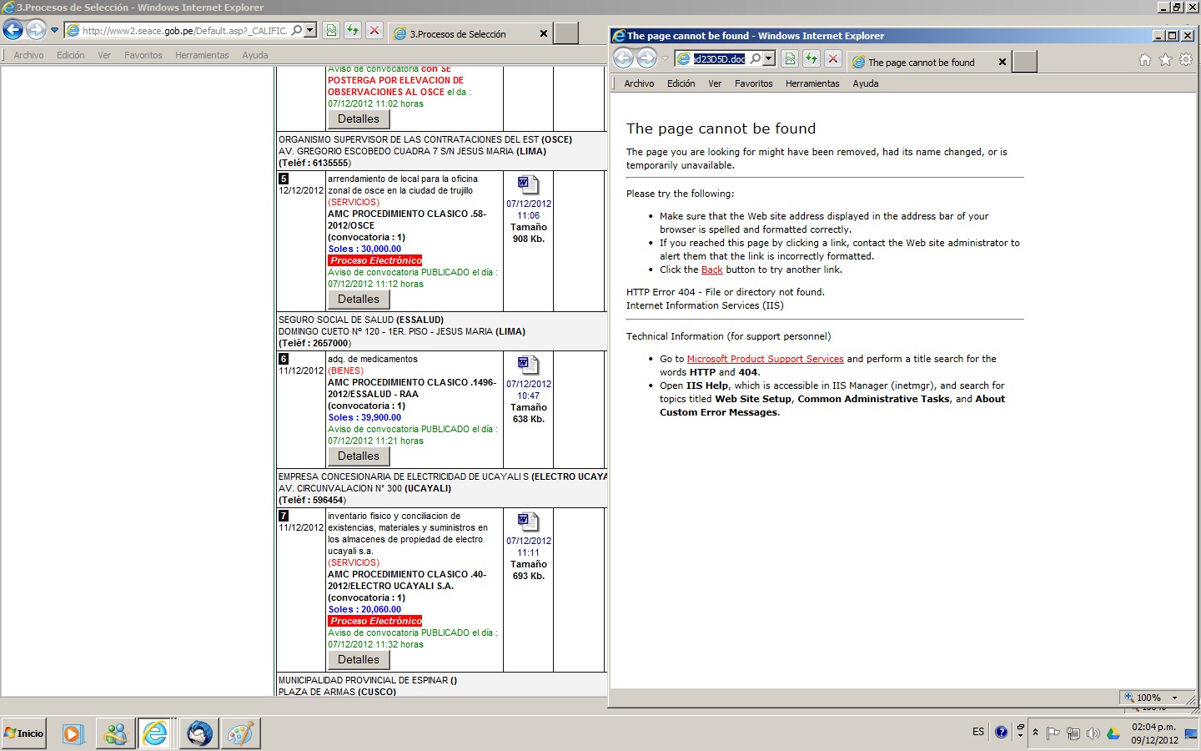Expand the recent pages dropdown in page-not-found window

665,59
